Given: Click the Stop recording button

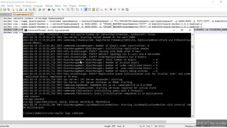Looking at the screenshot, I should tap(217, 123).
